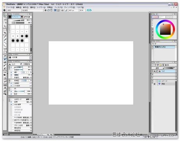Screen dimensions: 180x141
Task: Toggle visibility eye of 用紙 layer
Action: pos(155,84)
